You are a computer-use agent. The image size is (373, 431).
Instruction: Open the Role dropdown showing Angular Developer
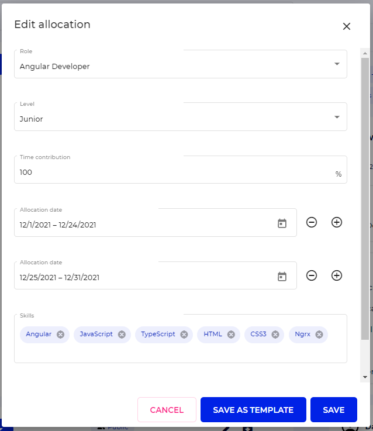click(181, 64)
